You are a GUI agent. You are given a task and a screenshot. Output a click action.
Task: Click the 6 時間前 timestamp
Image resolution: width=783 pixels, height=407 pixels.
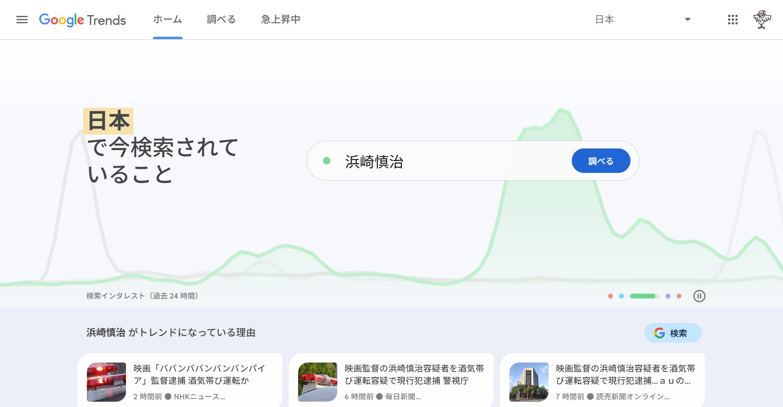pyautogui.click(x=359, y=396)
